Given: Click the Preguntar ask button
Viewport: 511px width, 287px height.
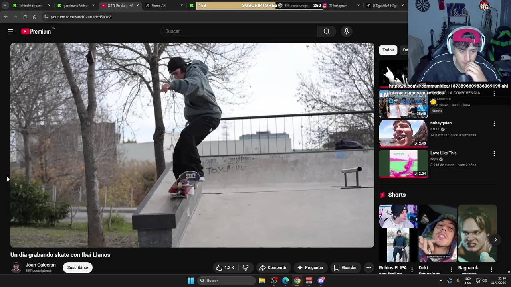Looking at the screenshot, I should coord(310,267).
